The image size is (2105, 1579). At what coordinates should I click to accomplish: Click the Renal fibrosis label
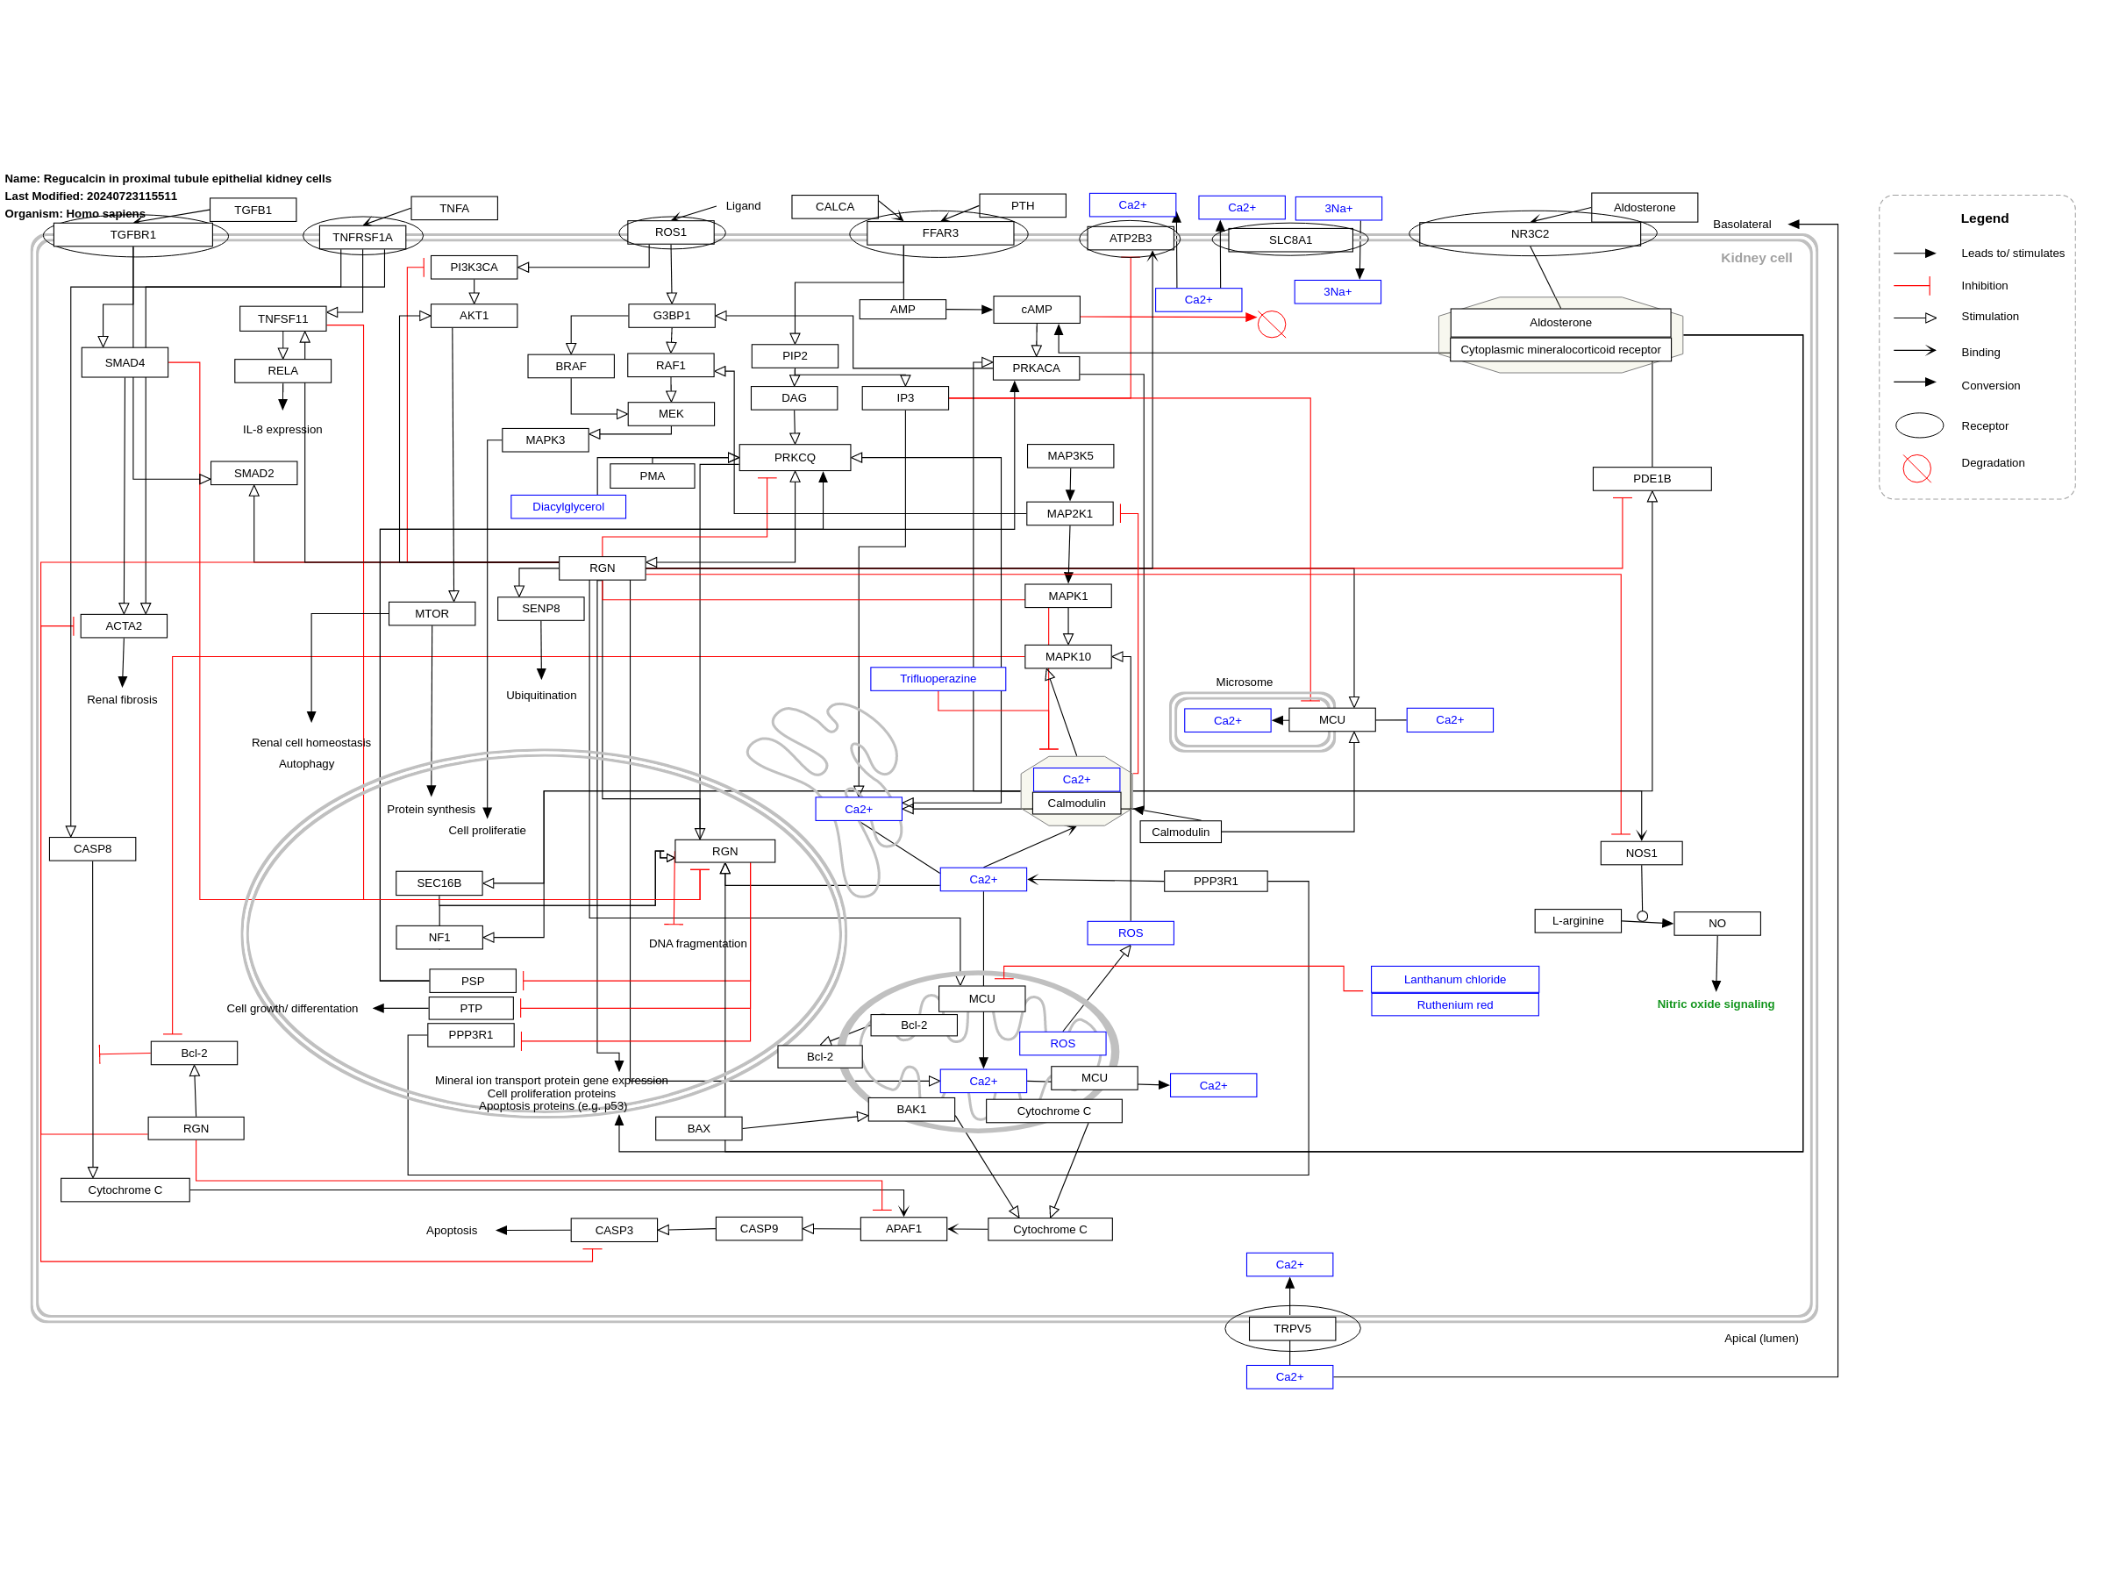123,701
